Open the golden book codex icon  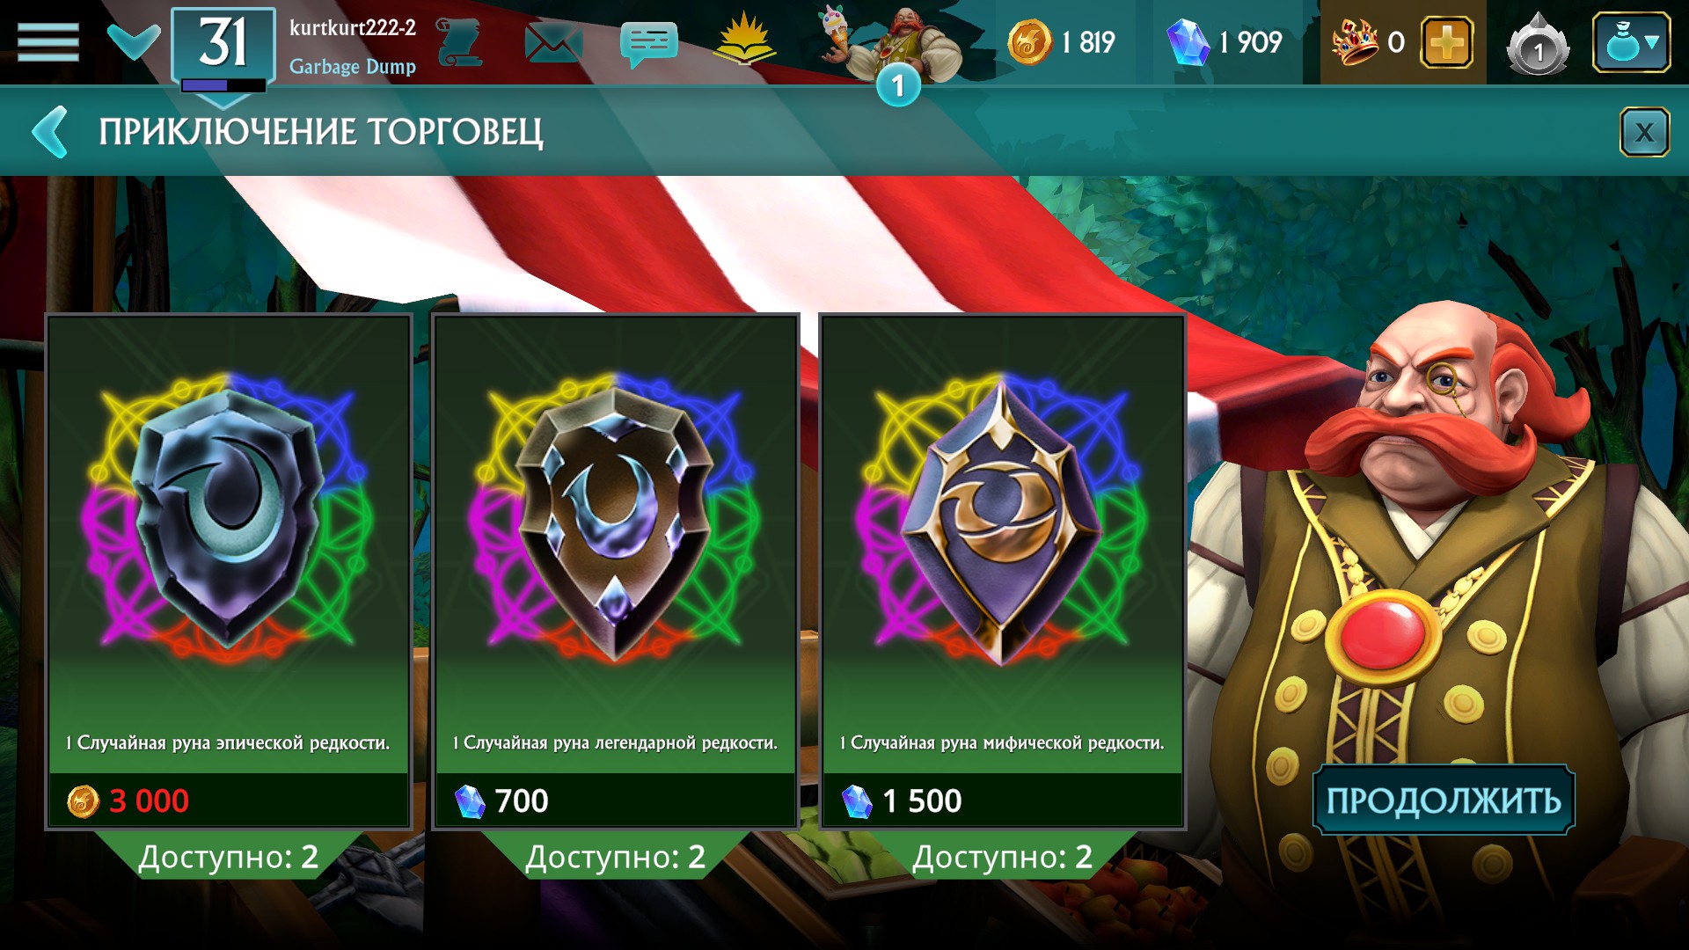pyautogui.click(x=744, y=40)
